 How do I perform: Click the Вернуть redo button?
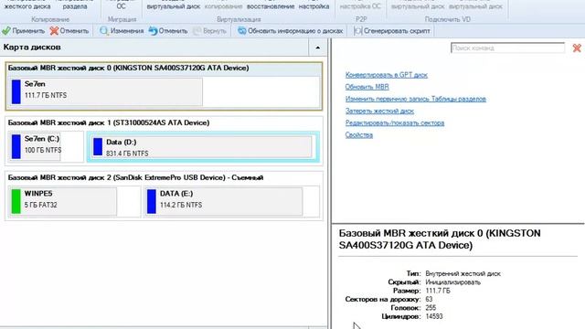[209, 31]
